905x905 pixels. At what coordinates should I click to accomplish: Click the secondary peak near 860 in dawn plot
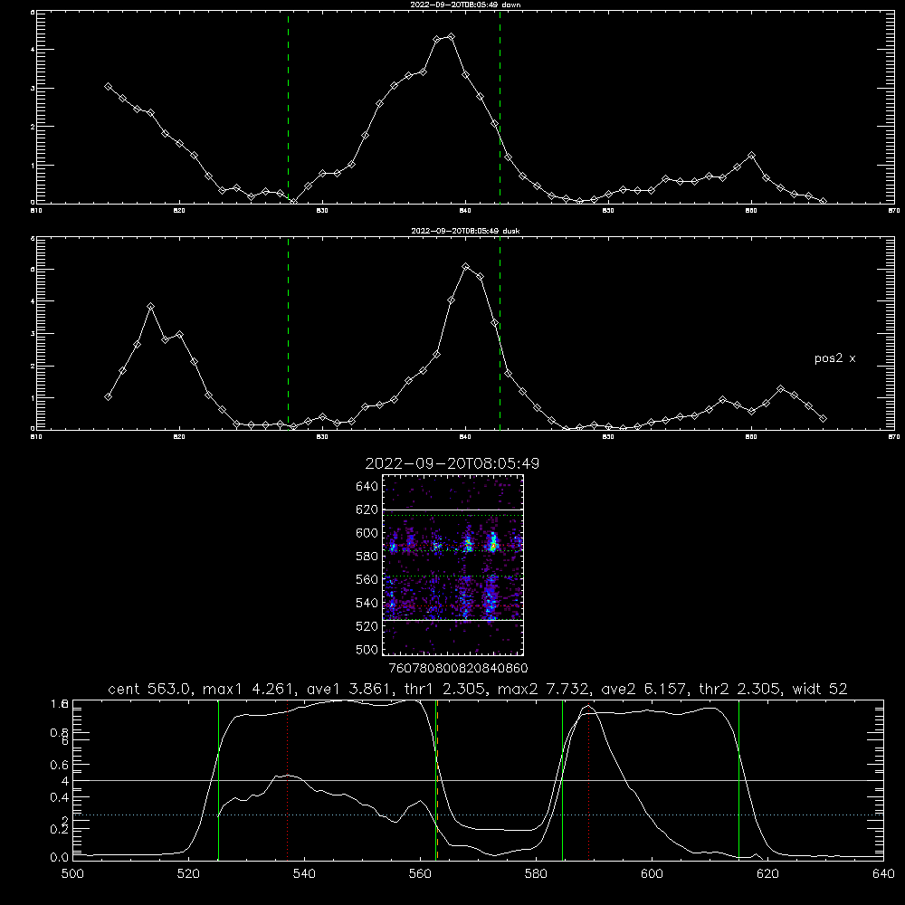point(751,156)
